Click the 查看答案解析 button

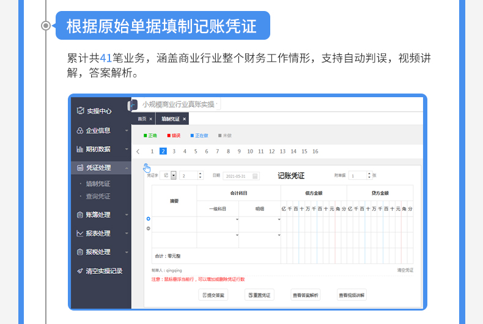point(306,295)
